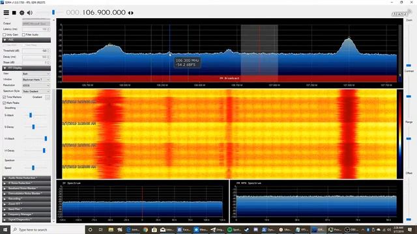Click the FM Broadcast band plan bar

tap(229, 79)
